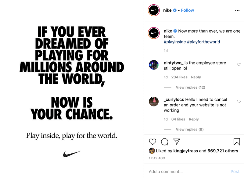The width and height of the screenshot is (244, 179).
Task: Expand View replies (12)
Action: pyautogui.click(x=190, y=88)
